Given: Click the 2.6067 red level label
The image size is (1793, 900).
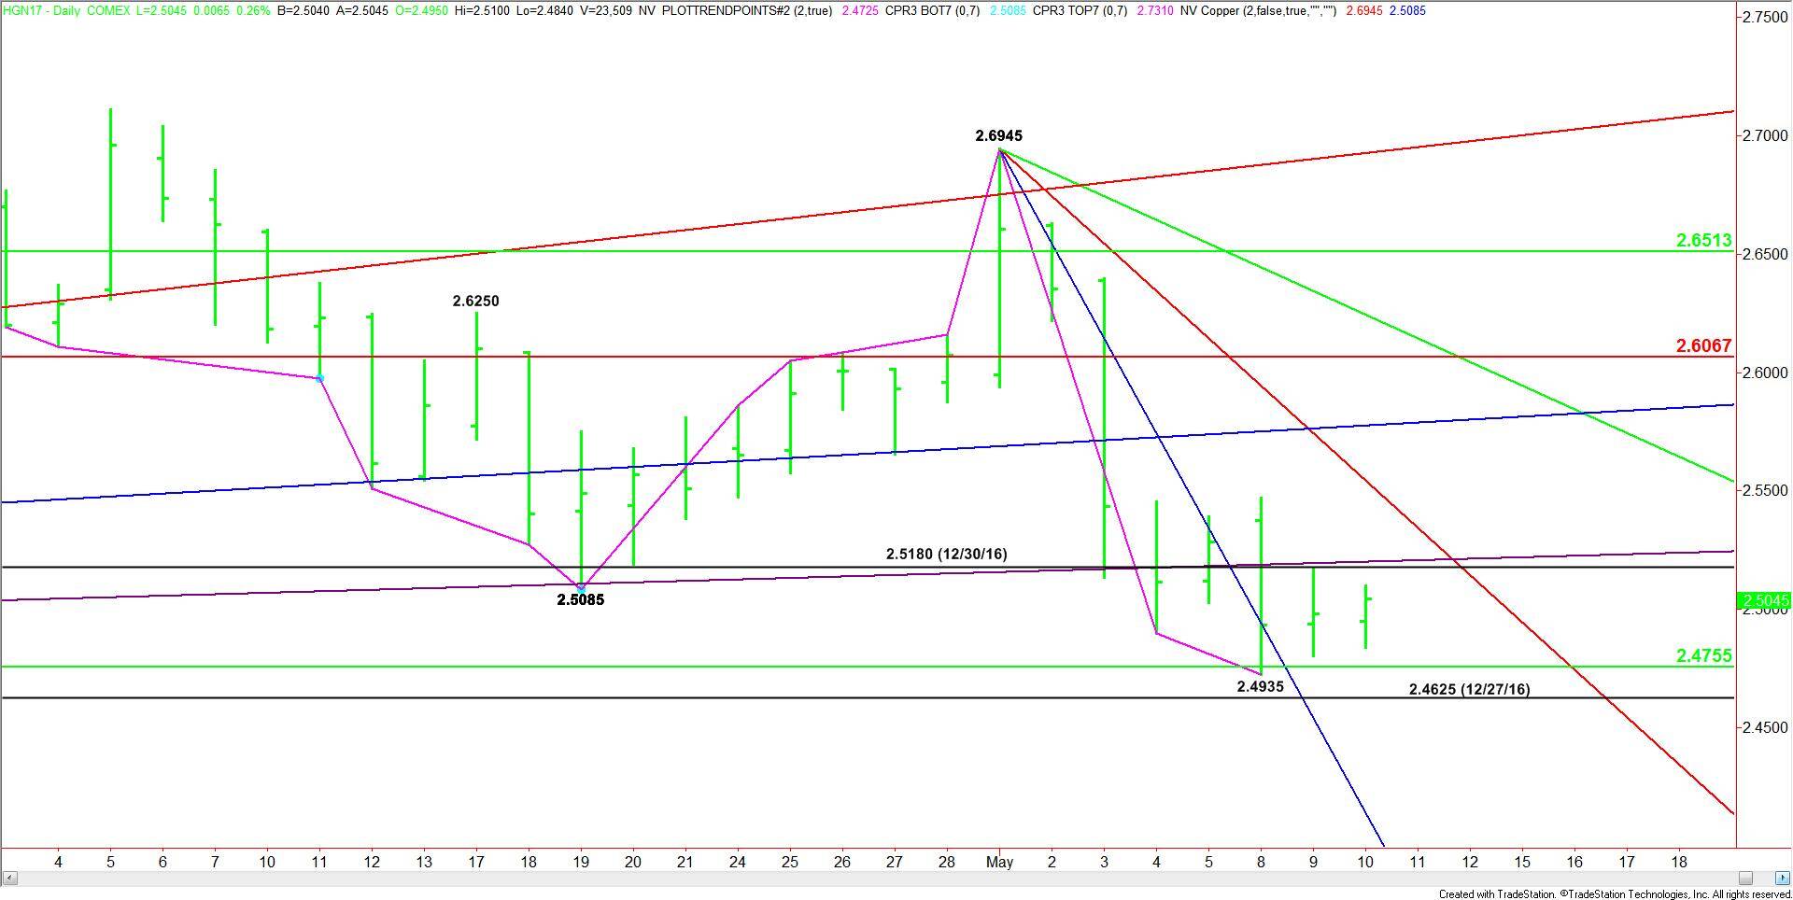Looking at the screenshot, I should [x=1703, y=345].
